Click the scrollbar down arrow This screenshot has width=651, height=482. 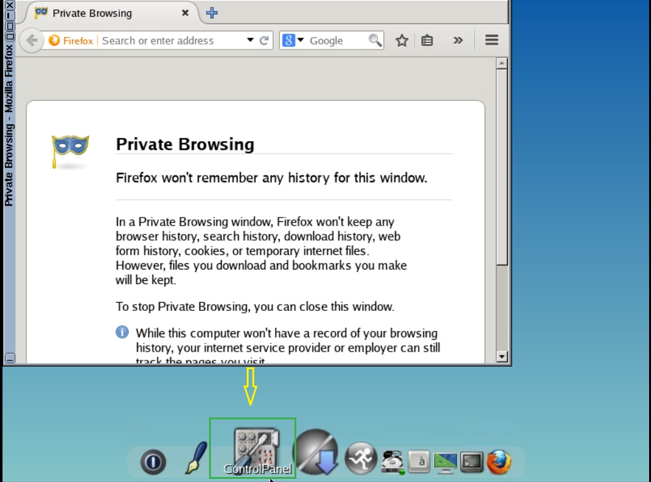pos(502,357)
